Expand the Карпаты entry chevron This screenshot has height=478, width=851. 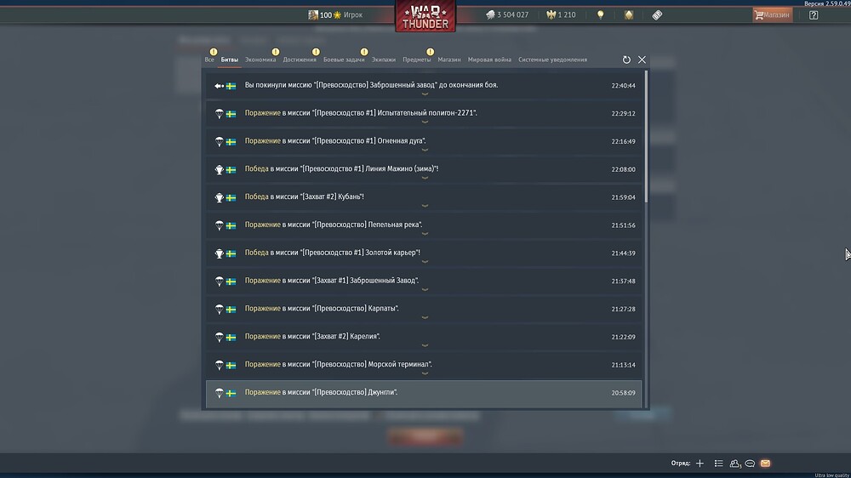click(x=425, y=318)
